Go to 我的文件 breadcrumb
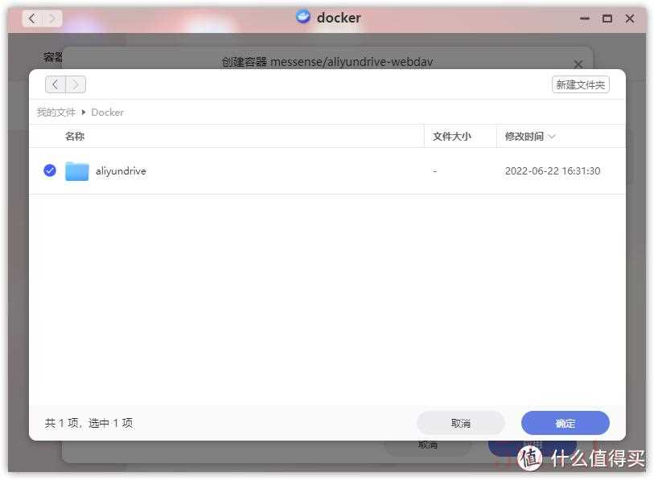This screenshot has height=480, width=654. (x=56, y=113)
